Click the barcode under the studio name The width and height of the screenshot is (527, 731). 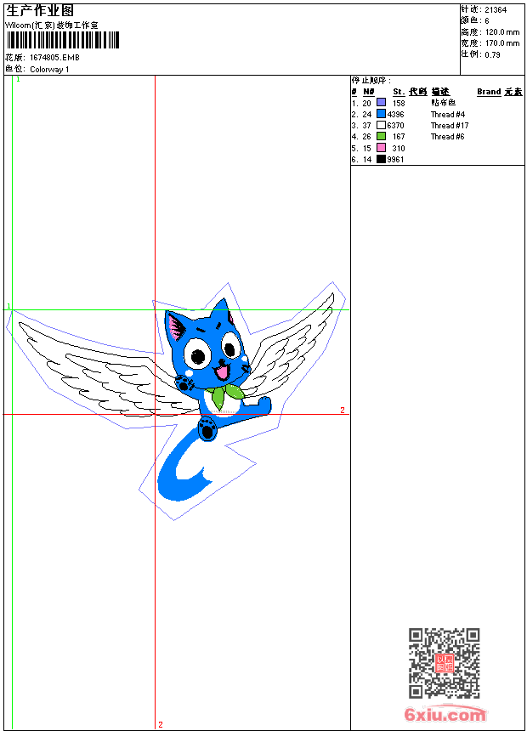point(63,40)
